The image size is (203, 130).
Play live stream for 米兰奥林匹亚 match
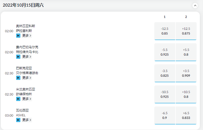(x=18, y=99)
